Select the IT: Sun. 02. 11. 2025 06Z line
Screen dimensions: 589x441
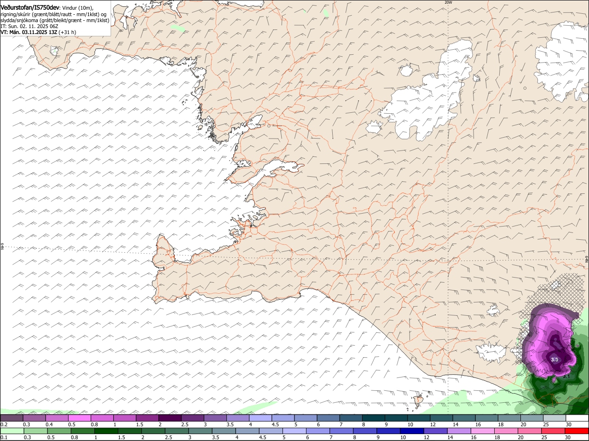[x=29, y=26]
